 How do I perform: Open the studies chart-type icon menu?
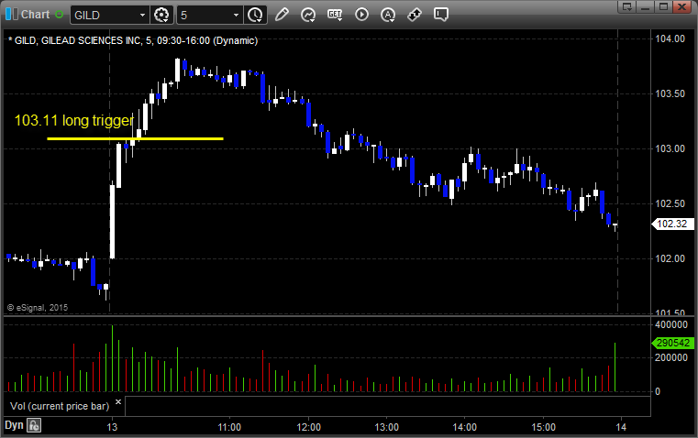click(308, 15)
